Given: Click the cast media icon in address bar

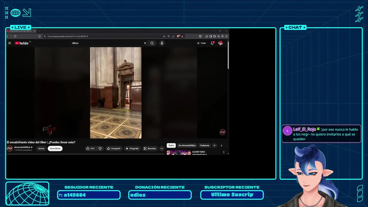Looking at the screenshot, I should click(164, 36).
